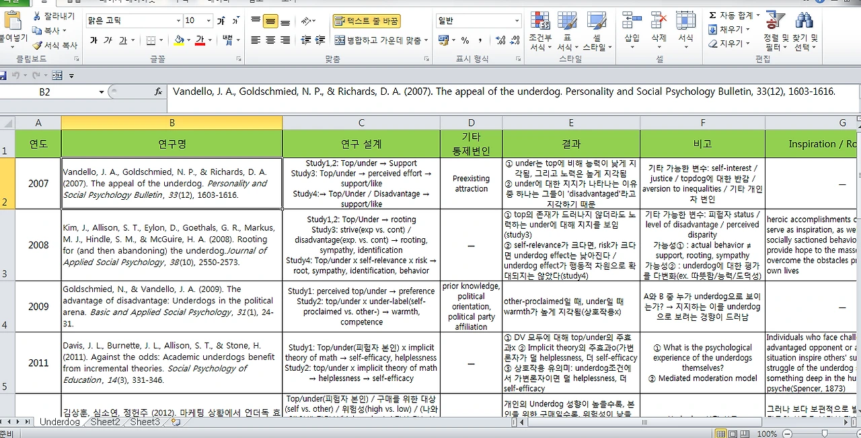Toggle underline 가 formatting
This screenshot has width=861, height=438.
click(x=122, y=40)
